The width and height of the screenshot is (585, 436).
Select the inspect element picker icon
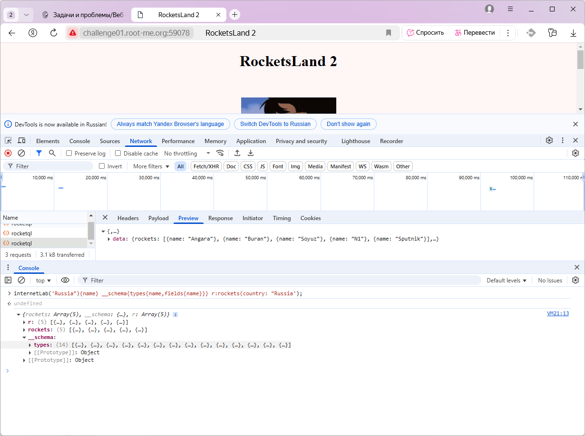tap(9, 141)
